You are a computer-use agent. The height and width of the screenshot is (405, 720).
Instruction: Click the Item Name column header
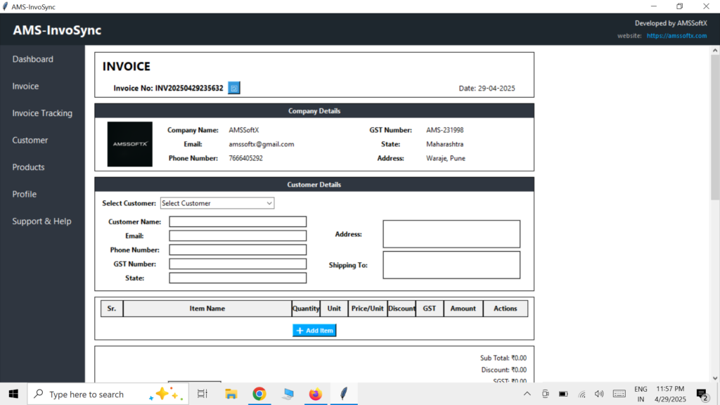[207, 309]
